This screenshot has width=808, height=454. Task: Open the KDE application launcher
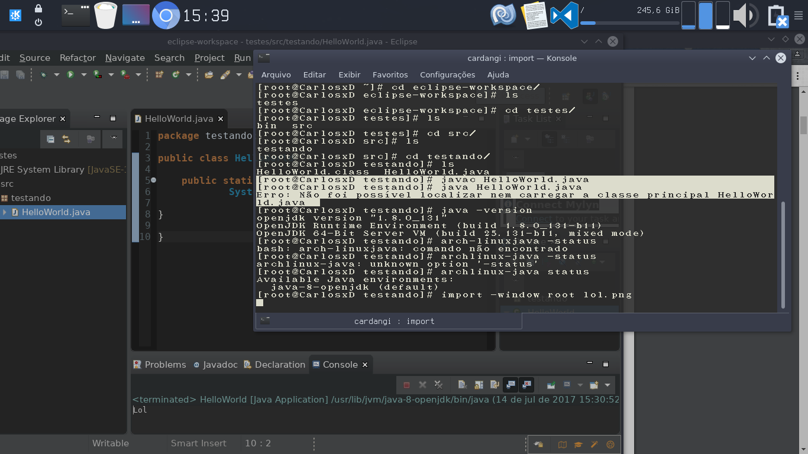(15, 15)
